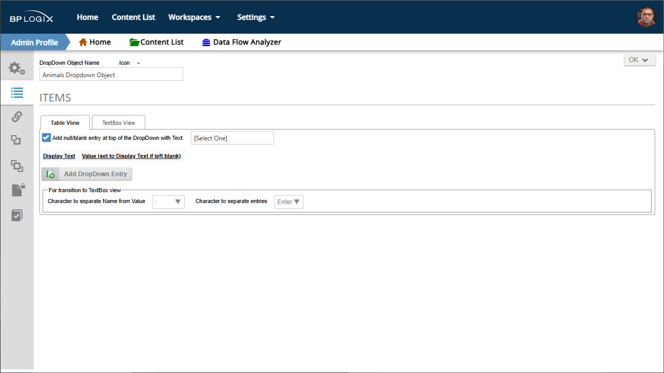664x373 pixels.
Task: Open the name-value separator character dropdown
Action: click(x=169, y=202)
